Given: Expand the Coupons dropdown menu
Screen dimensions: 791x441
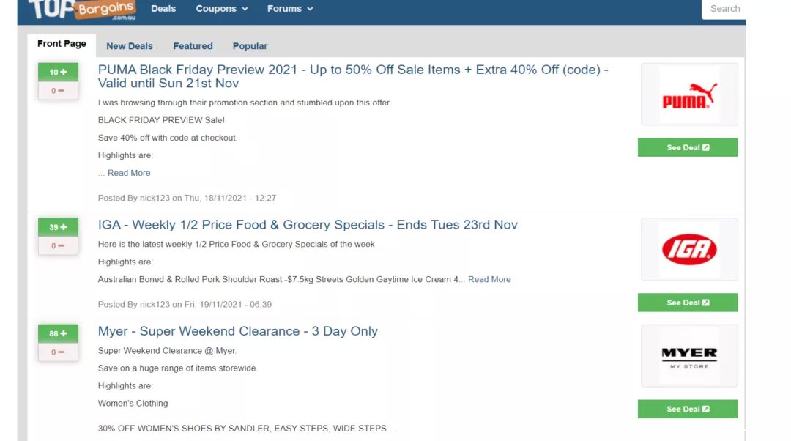Looking at the screenshot, I should [x=221, y=9].
